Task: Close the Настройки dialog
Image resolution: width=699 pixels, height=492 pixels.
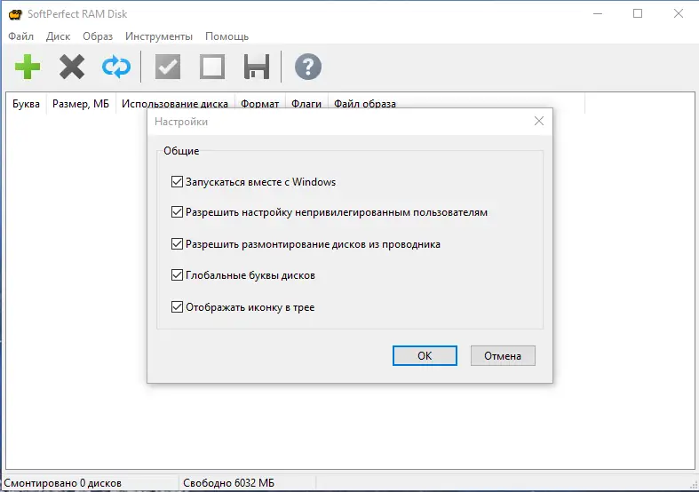Action: 539,121
